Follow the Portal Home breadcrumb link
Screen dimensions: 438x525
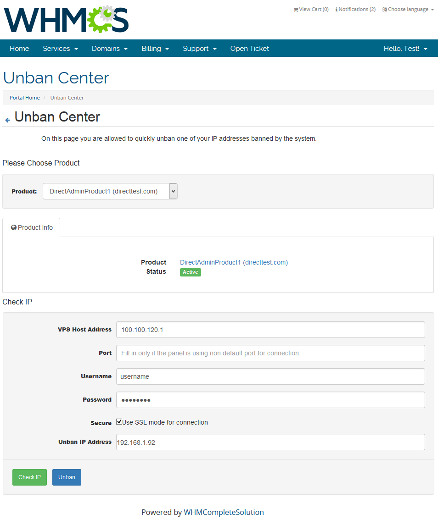(x=24, y=98)
